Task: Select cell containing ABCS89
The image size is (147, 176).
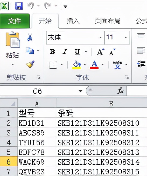Action: pos(37,132)
